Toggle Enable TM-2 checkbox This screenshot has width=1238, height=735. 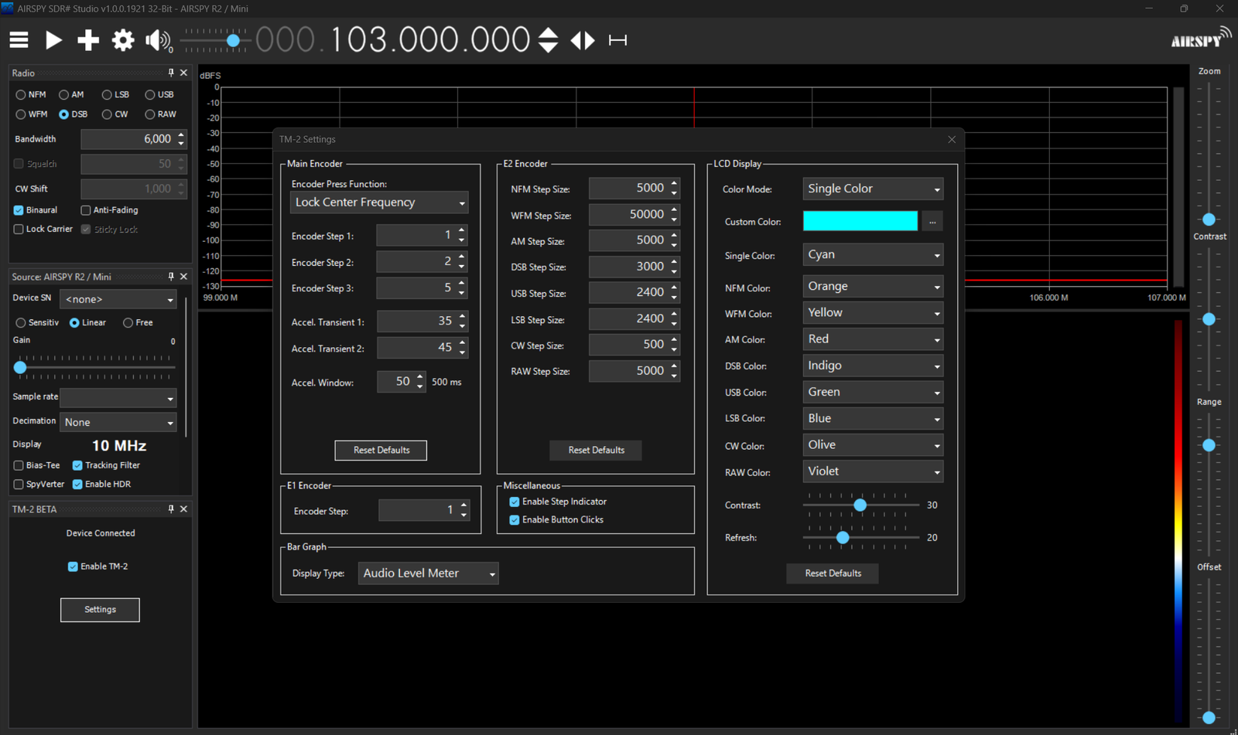coord(97,567)
